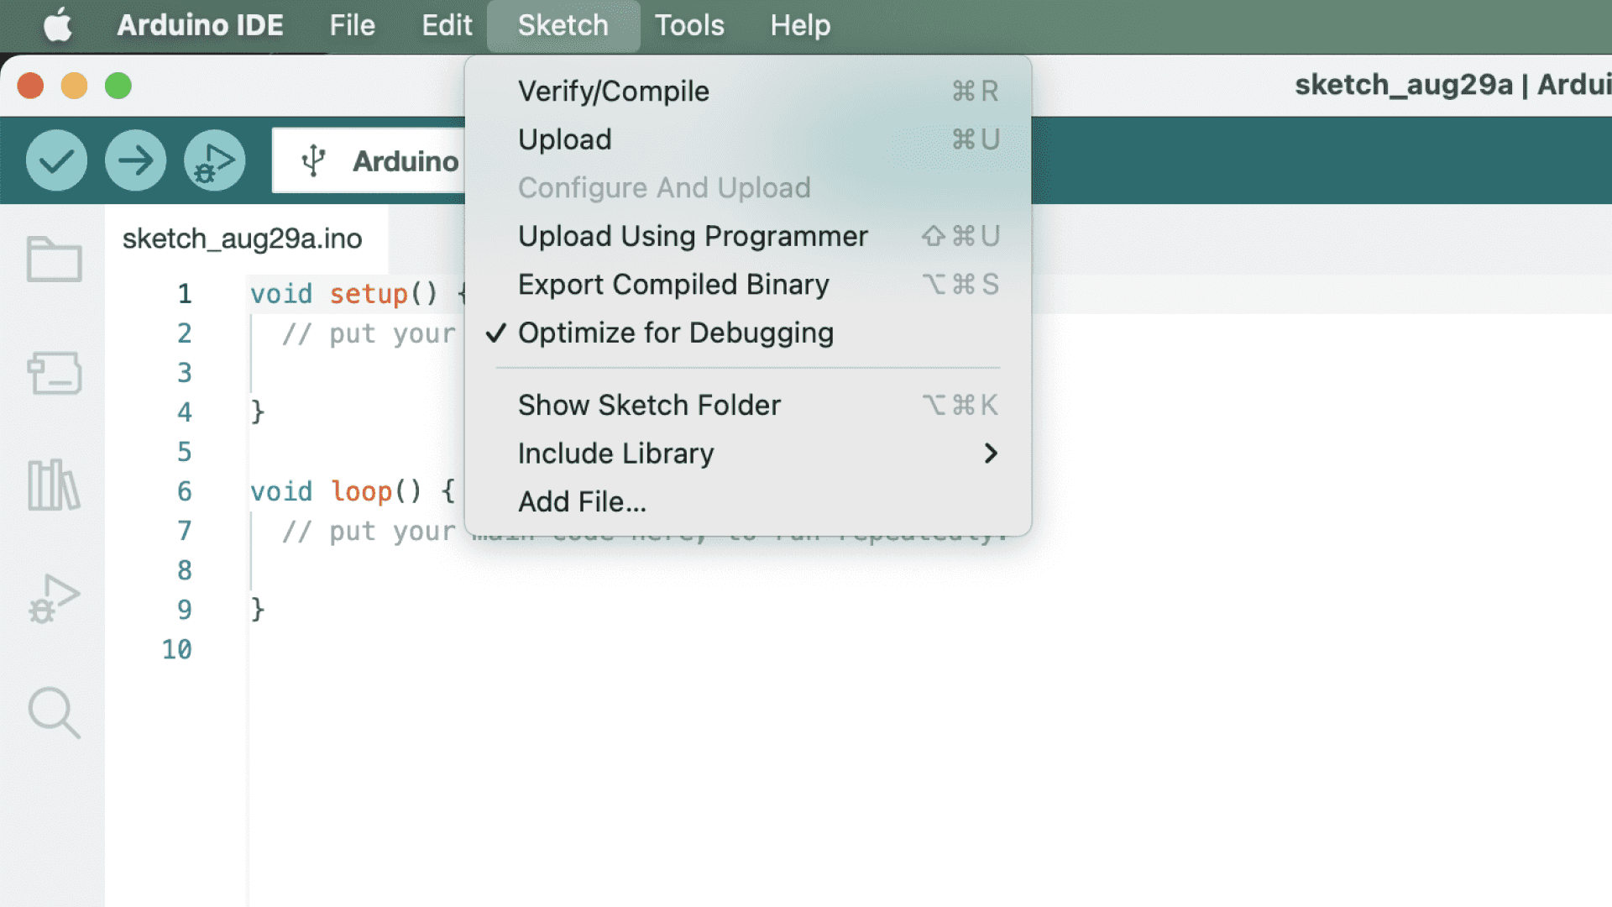The width and height of the screenshot is (1612, 907).
Task: Select the sketch_aug29a.ino editor tab
Action: tap(242, 239)
